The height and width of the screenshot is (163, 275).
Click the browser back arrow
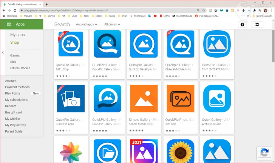(x=4, y=11)
